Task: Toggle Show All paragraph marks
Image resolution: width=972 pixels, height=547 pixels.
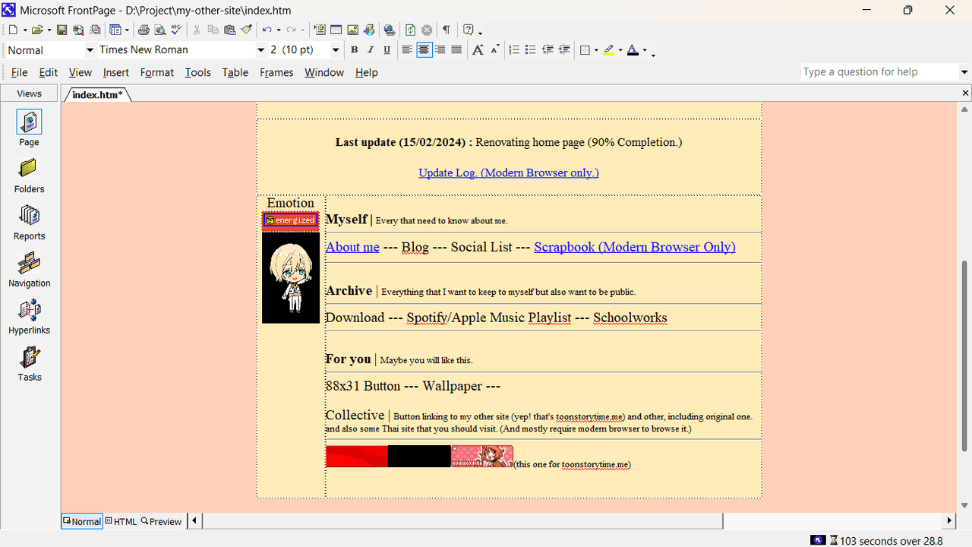Action: [447, 30]
